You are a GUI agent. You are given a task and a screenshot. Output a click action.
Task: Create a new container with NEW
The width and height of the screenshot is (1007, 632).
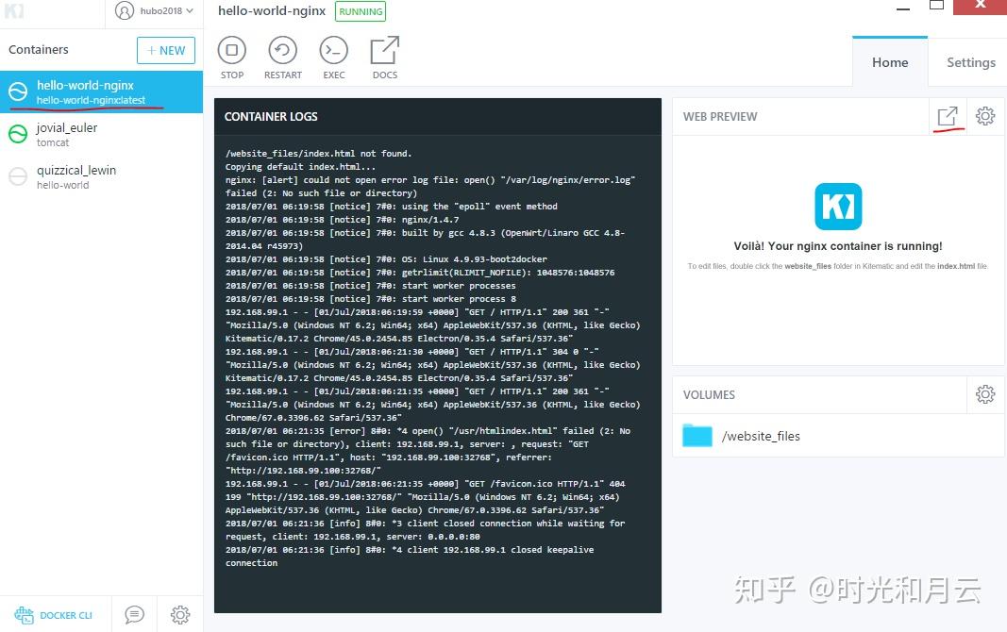[x=166, y=50]
